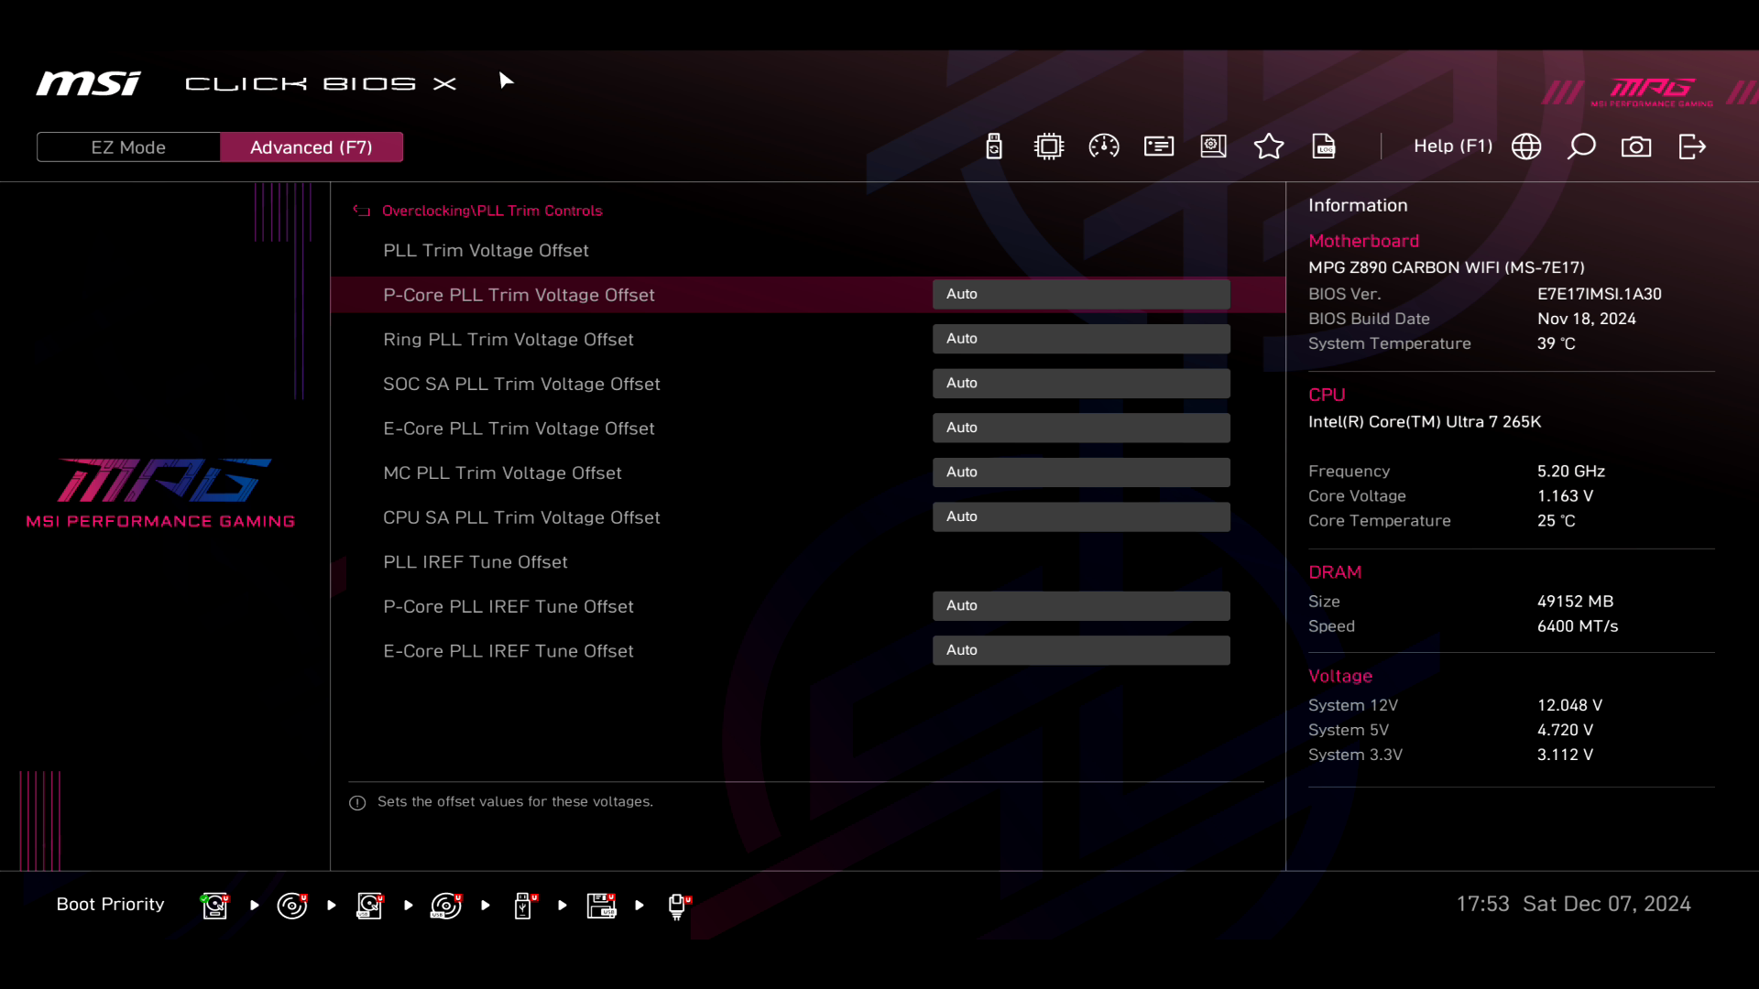The height and width of the screenshot is (989, 1759).
Task: Select the hard disk boot priority icon
Action: coord(214,906)
